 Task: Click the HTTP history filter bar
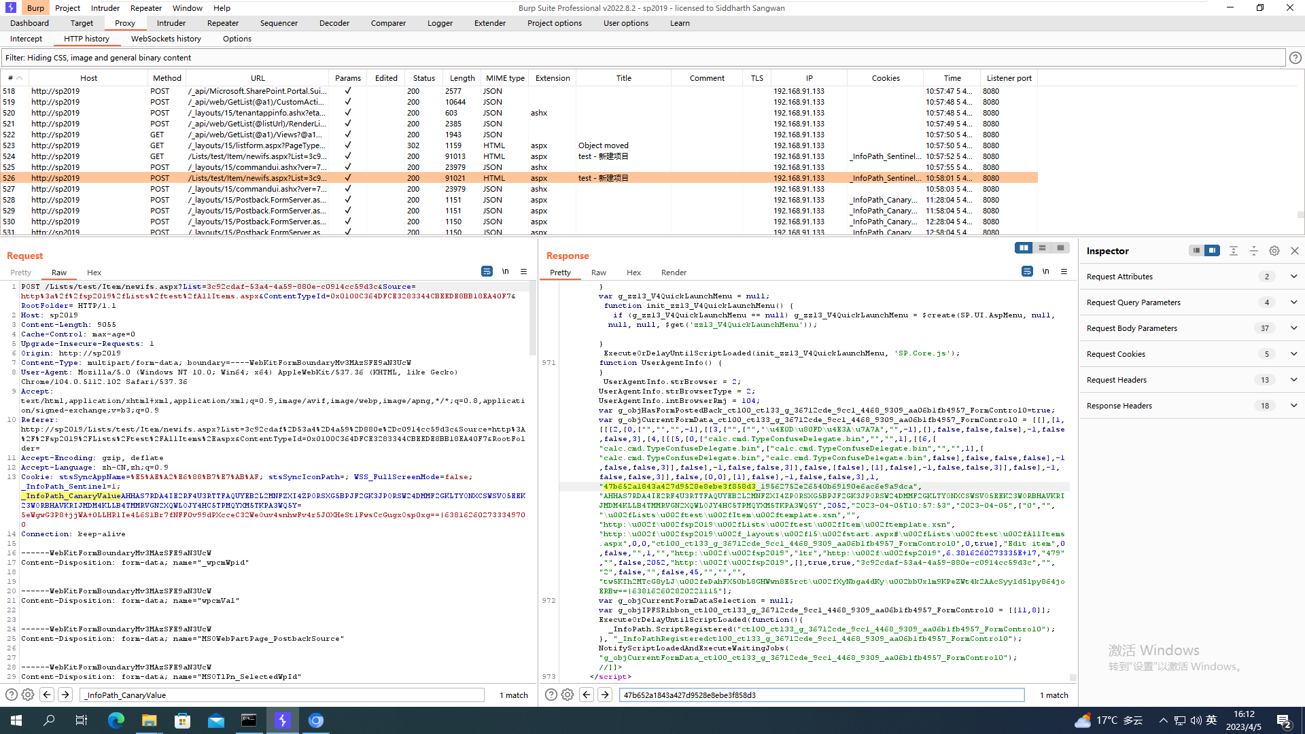click(x=644, y=58)
